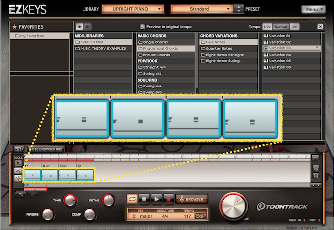Viewport: 334px width, 230px height.
Task: Adjust the Reverb knob
Action: (x=48, y=214)
